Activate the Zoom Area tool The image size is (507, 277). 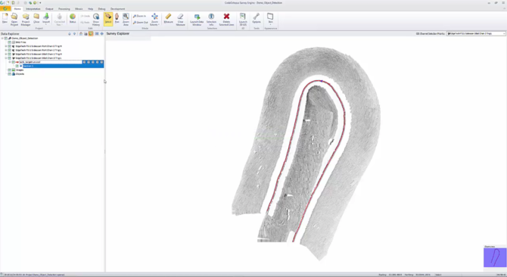tap(126, 20)
